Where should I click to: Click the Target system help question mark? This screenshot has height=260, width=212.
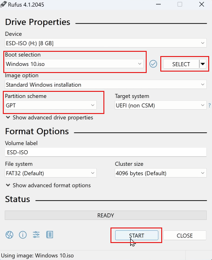click(210, 106)
